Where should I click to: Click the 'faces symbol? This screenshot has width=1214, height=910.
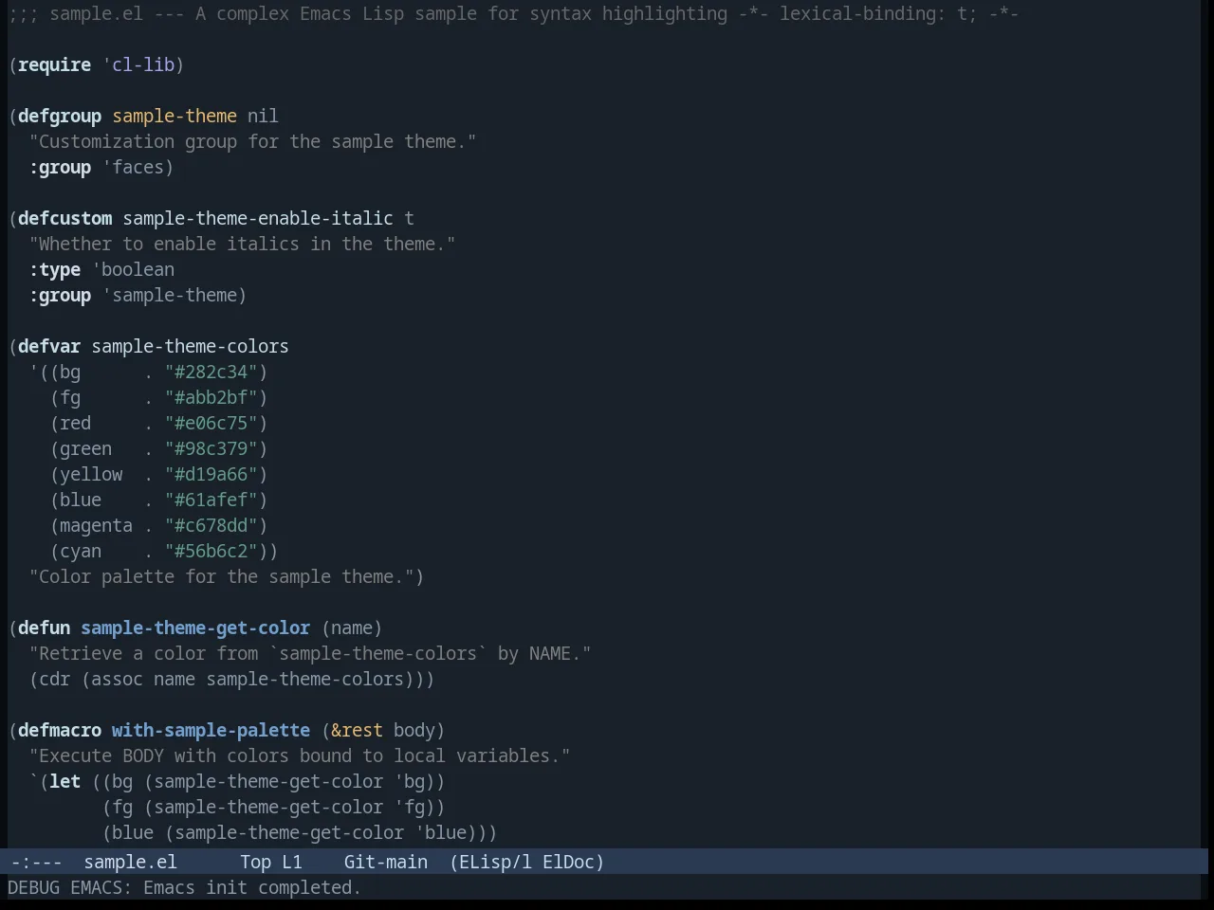pyautogui.click(x=133, y=167)
